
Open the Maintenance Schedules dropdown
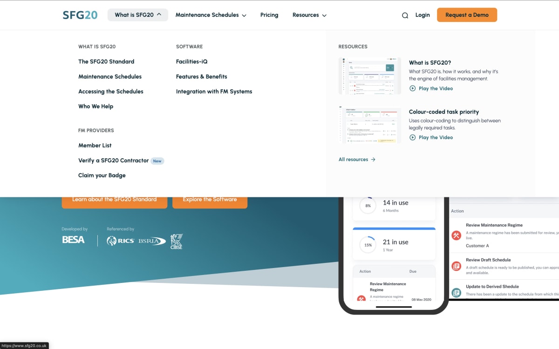click(x=211, y=14)
